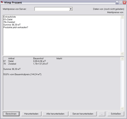Image resolution: width=127 pixels, height=119 pixels.
Task: Click Server herunterladen button
Action: coord(83,114)
